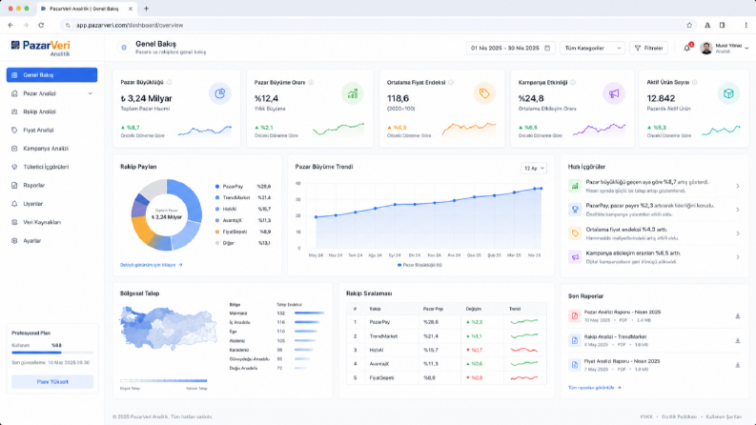Click the Detaylı görünüm için tıklayın link

tap(152, 265)
